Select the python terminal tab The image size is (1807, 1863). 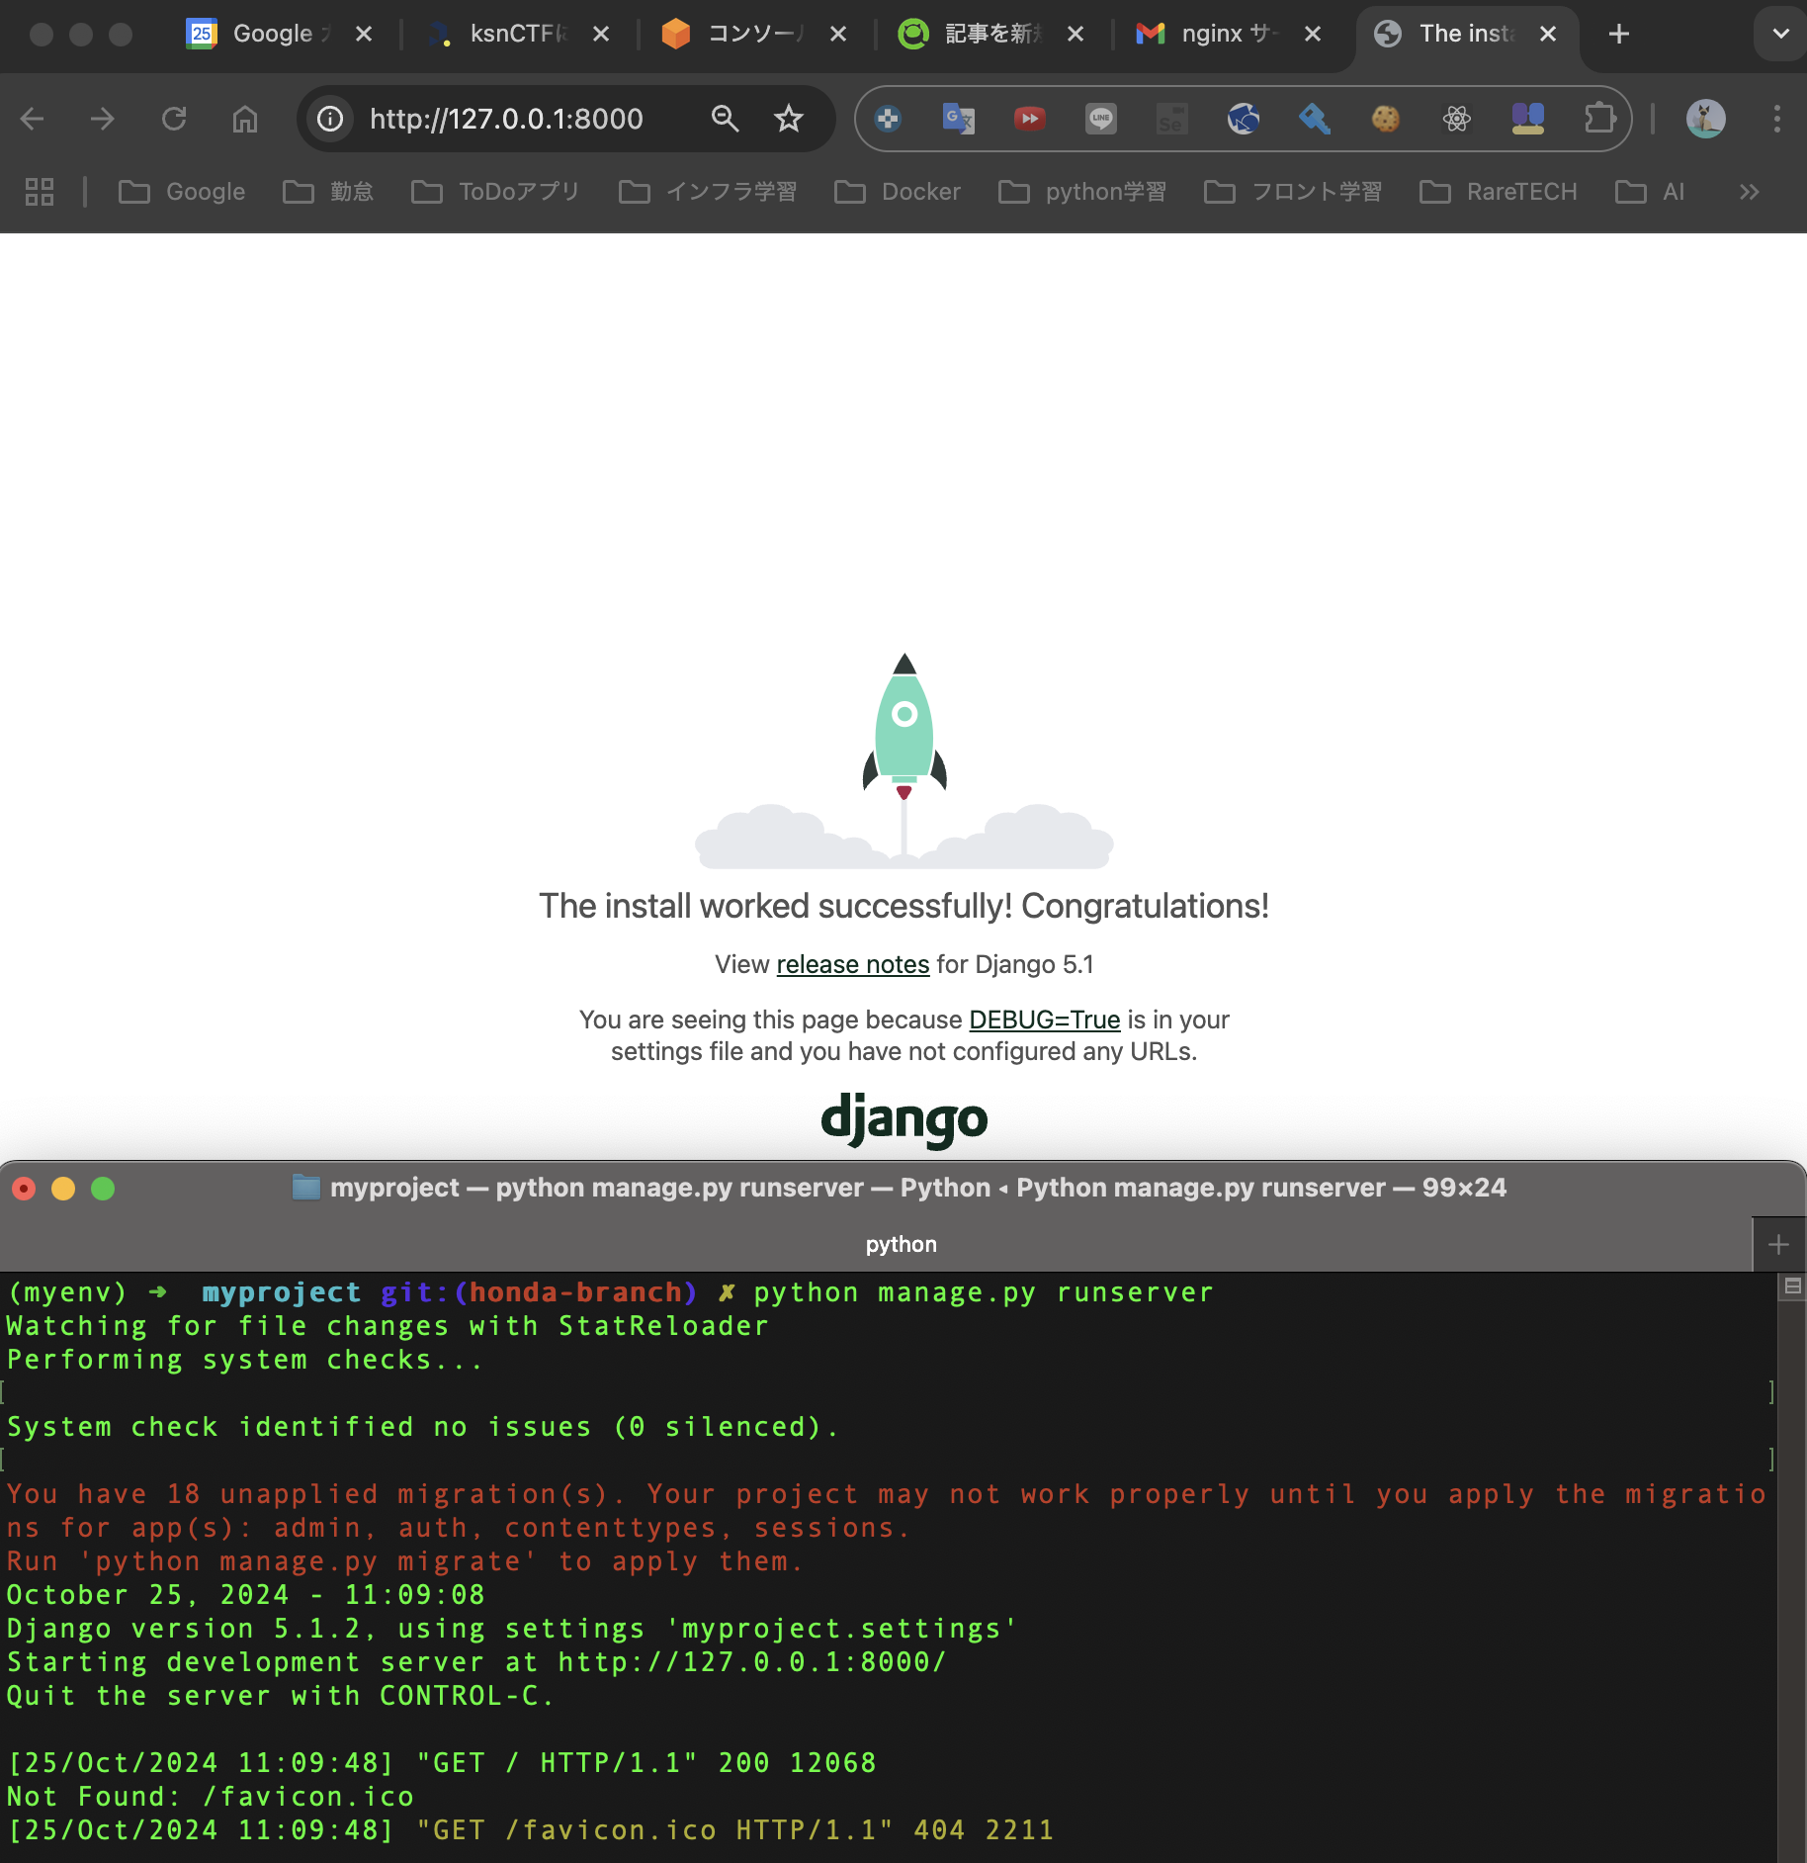pos(901,1245)
